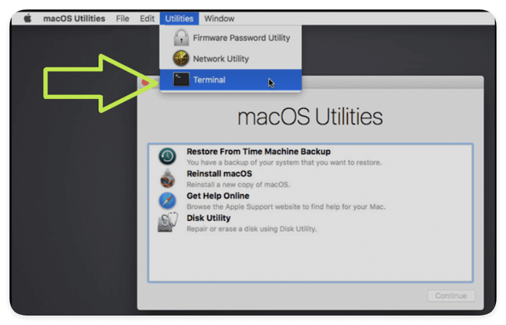The image size is (506, 325).
Task: Click the Firmware Password Utility lock icon
Action: 181,38
